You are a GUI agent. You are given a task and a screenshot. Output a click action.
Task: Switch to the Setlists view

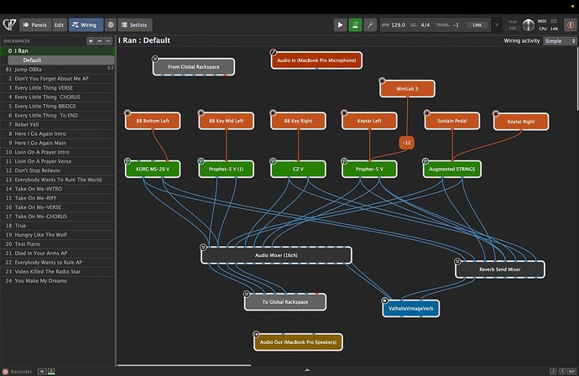(135, 24)
